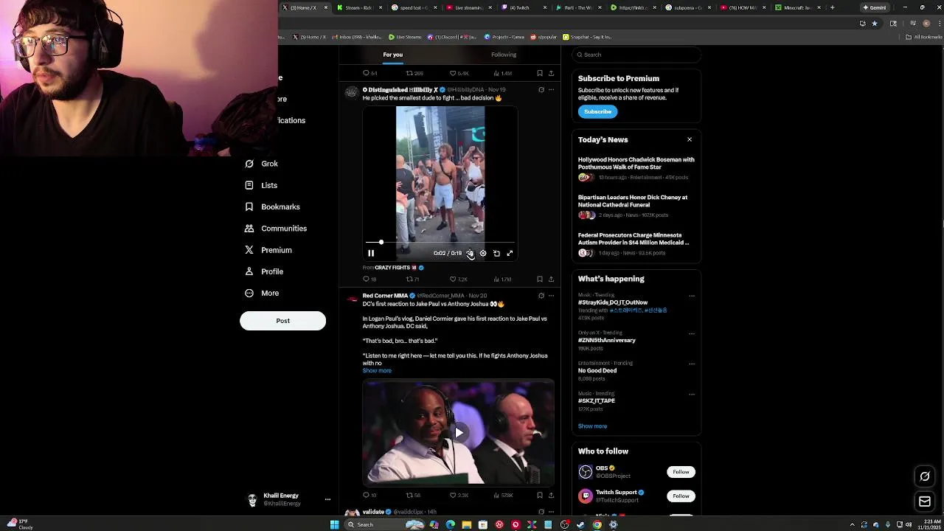Share the Red Corner MMA post
This screenshot has height=531, width=944.
click(551, 495)
